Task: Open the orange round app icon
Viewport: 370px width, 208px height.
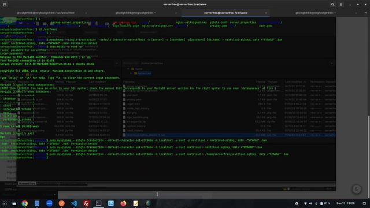Action: click(x=62, y=203)
